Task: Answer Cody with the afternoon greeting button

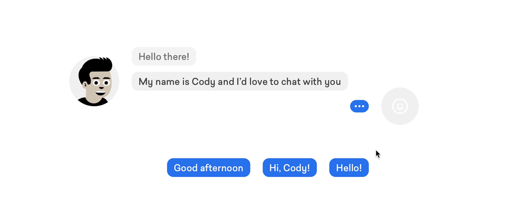Action: pos(209,167)
